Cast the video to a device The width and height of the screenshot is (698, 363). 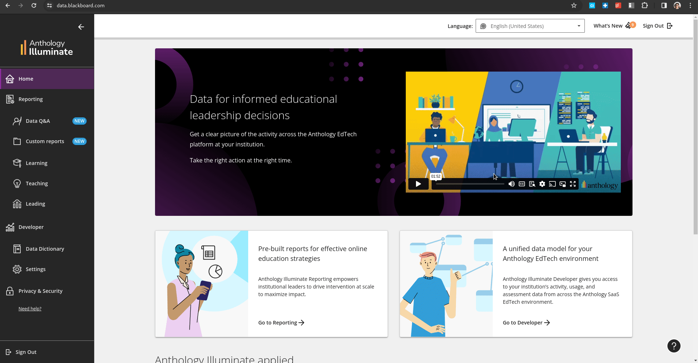[552, 184]
